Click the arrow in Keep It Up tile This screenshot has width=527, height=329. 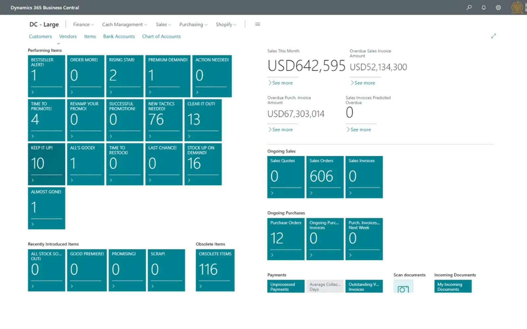tap(33, 180)
